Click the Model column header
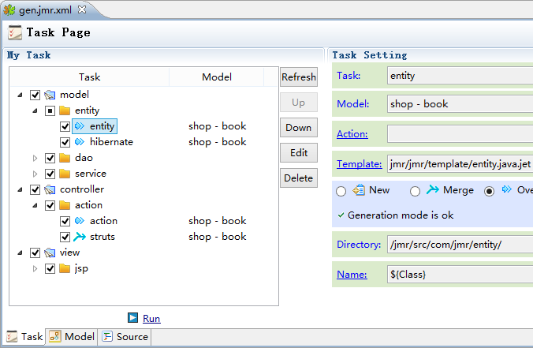Image resolution: width=533 pixels, height=348 pixels. [x=217, y=77]
